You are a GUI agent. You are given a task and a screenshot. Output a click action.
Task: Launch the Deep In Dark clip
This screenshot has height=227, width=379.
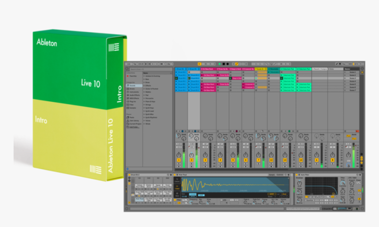click(230, 78)
